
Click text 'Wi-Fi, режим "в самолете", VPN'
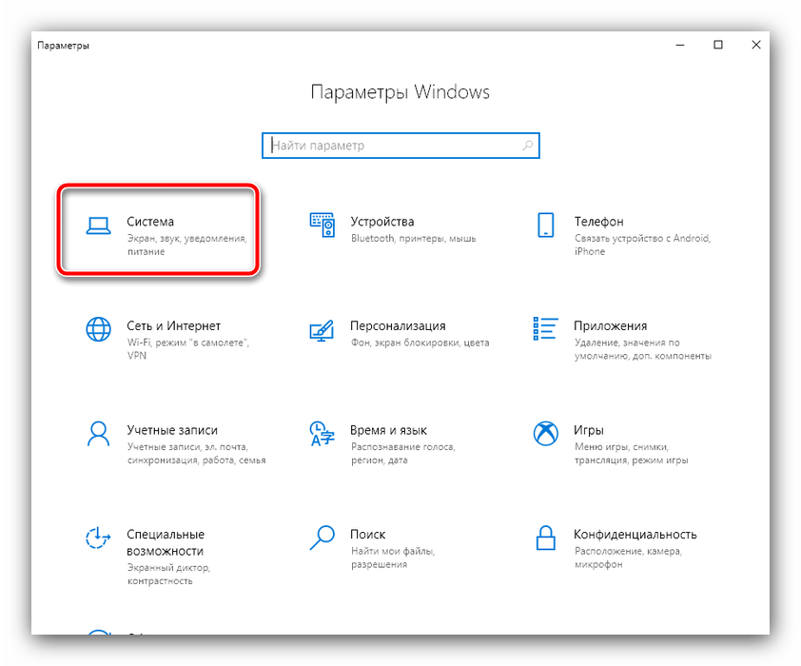[188, 349]
